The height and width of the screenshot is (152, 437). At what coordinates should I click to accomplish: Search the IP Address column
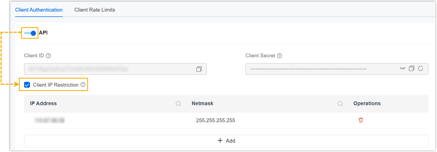178,104
